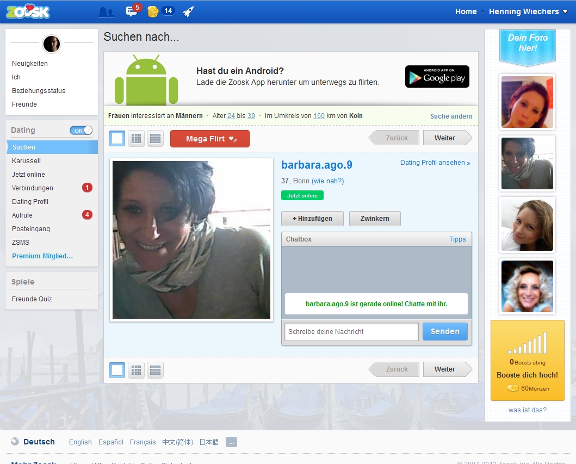The height and width of the screenshot is (464, 576).
Task: Open Jetzt online in Dating menu
Action: pyautogui.click(x=28, y=175)
